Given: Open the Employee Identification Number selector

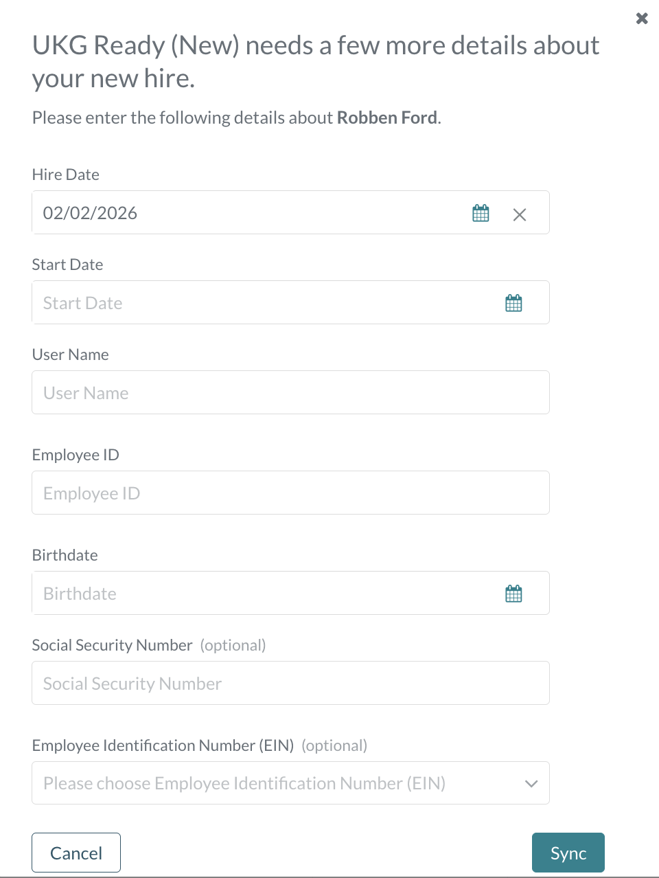Looking at the screenshot, I should click(x=290, y=783).
